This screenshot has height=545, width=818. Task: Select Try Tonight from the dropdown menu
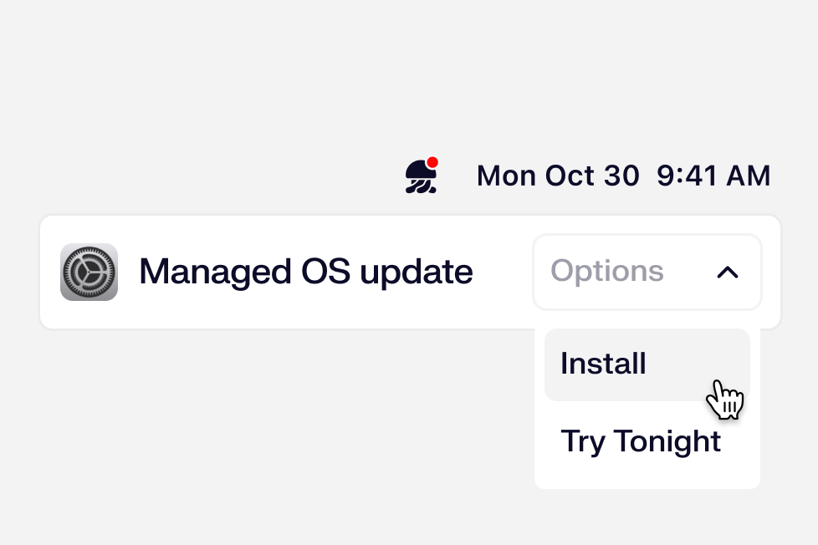pos(641,441)
